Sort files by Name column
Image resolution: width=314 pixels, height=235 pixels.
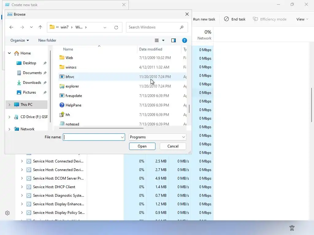tap(68, 49)
